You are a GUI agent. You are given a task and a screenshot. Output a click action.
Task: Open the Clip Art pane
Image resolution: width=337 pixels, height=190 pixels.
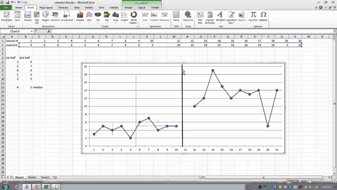(x=37, y=17)
